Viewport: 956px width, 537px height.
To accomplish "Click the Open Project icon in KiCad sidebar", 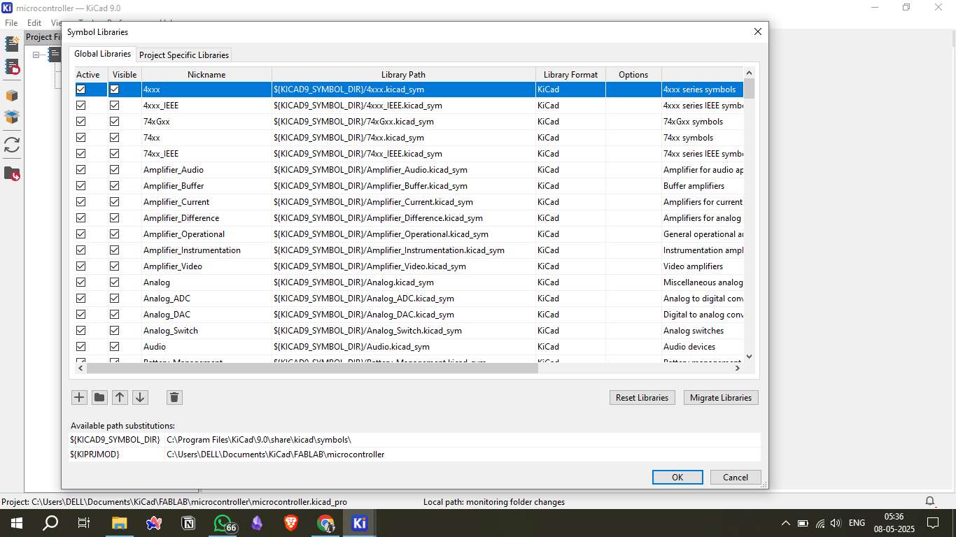I will pos(12,67).
